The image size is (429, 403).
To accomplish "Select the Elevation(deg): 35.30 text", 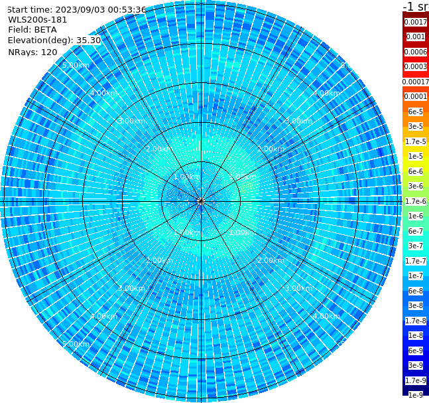I will coord(54,40).
